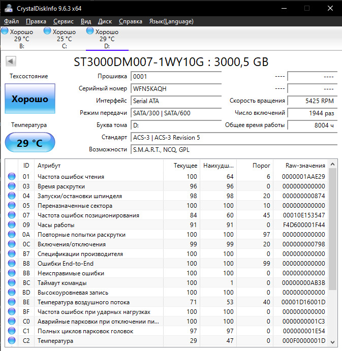Click status orb for attribute BC Таймаут команды
This screenshot has height=351, width=342.
point(12,283)
